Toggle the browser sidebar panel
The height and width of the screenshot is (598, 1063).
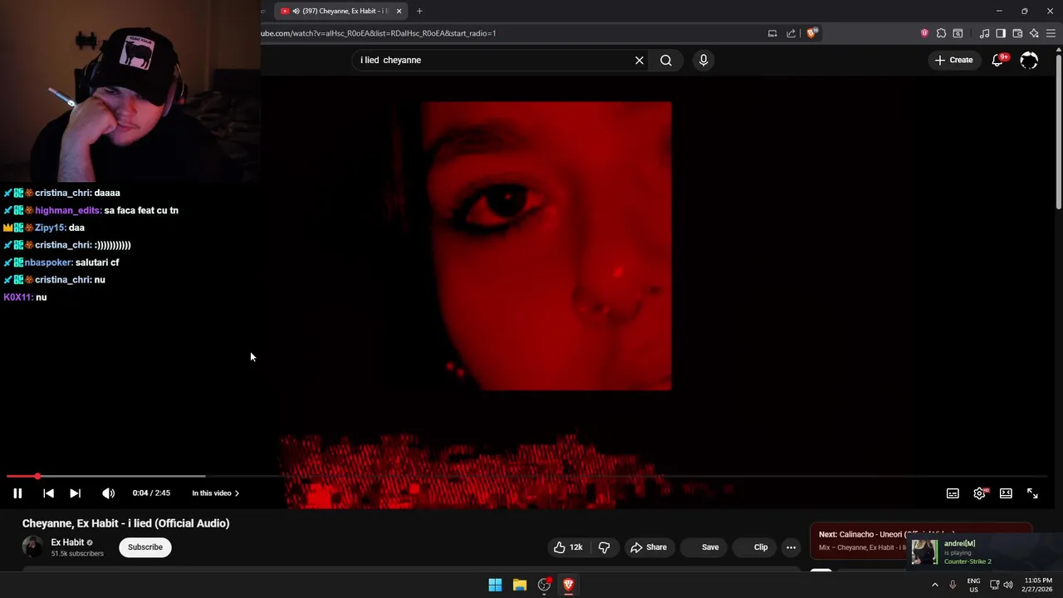coord(1001,33)
